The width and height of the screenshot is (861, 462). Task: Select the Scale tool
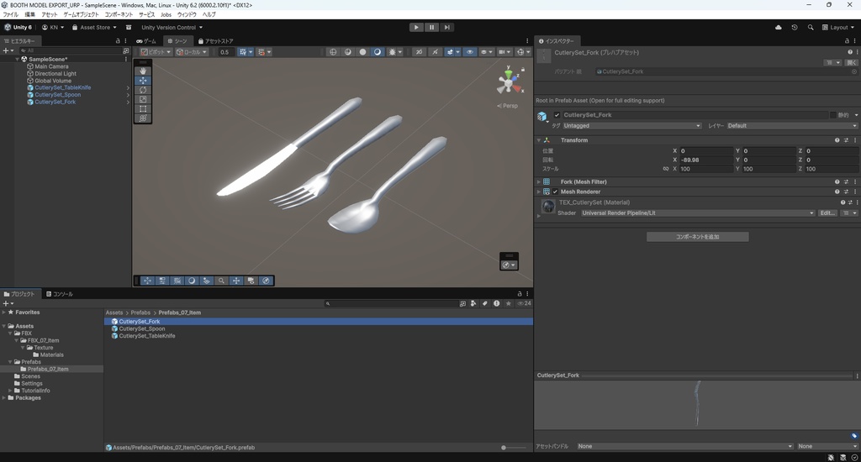[x=143, y=99]
